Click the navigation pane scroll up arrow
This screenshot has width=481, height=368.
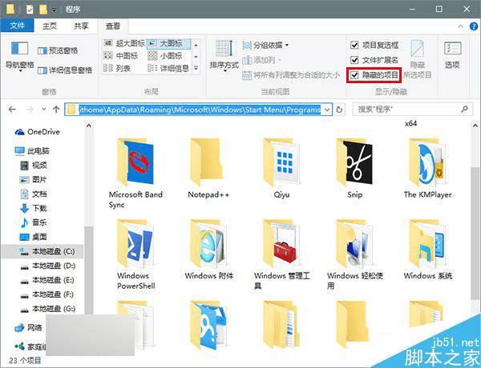(x=89, y=126)
